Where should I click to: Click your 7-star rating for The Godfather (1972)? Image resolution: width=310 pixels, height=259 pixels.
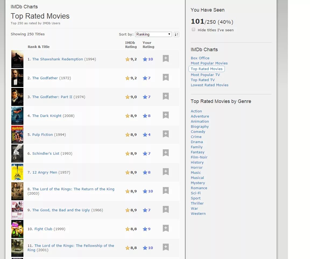pyautogui.click(x=147, y=78)
